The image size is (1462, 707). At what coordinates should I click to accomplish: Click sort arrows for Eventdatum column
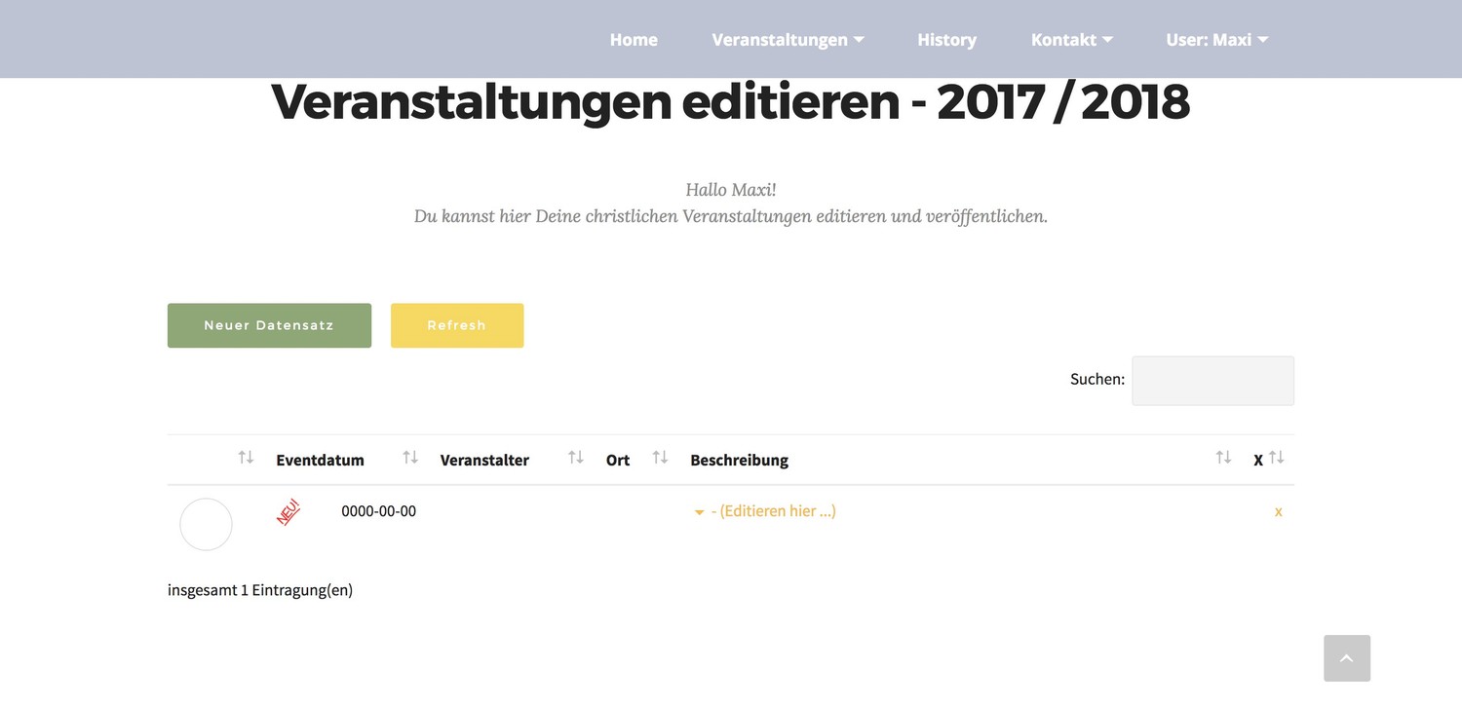[x=410, y=458]
